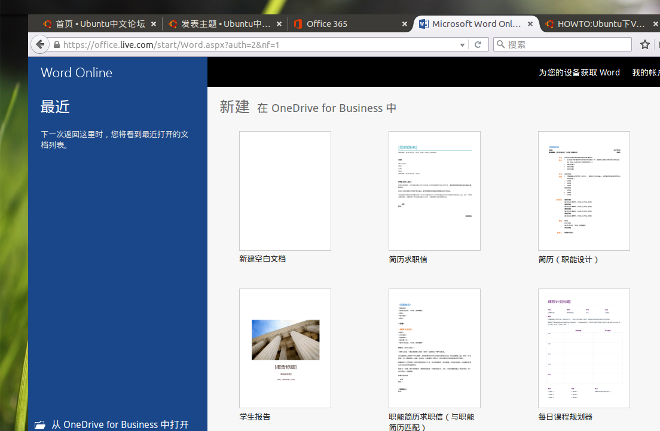Click the browser back arrow button
Viewport: 660px width, 431px height.
40,44
